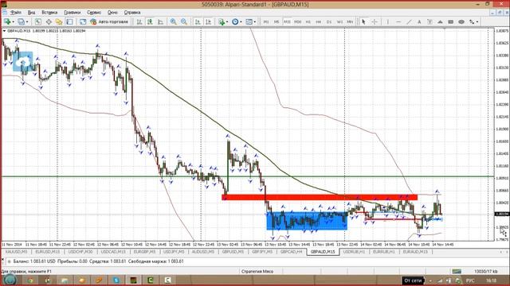Expand the Profiles dropdown arrow
Screen dimensions: 510x286
pos(27,21)
